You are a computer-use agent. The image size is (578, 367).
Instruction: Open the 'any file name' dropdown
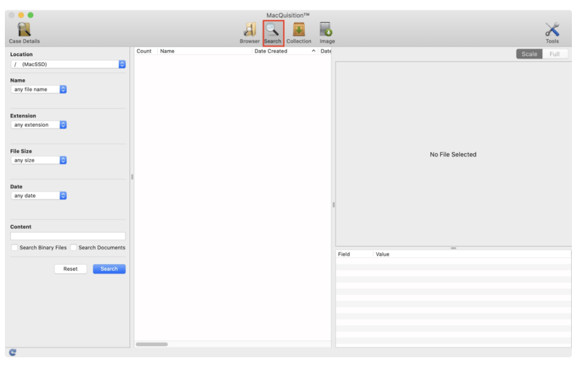pos(38,89)
